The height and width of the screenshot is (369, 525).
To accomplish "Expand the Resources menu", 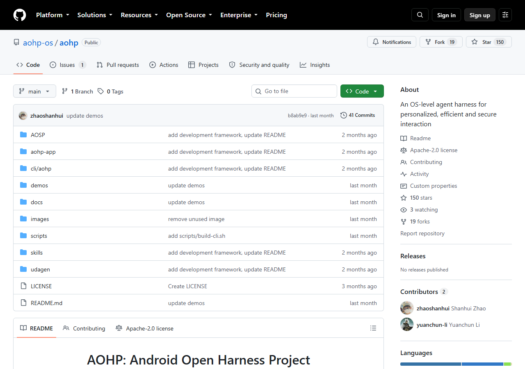I will (139, 15).
